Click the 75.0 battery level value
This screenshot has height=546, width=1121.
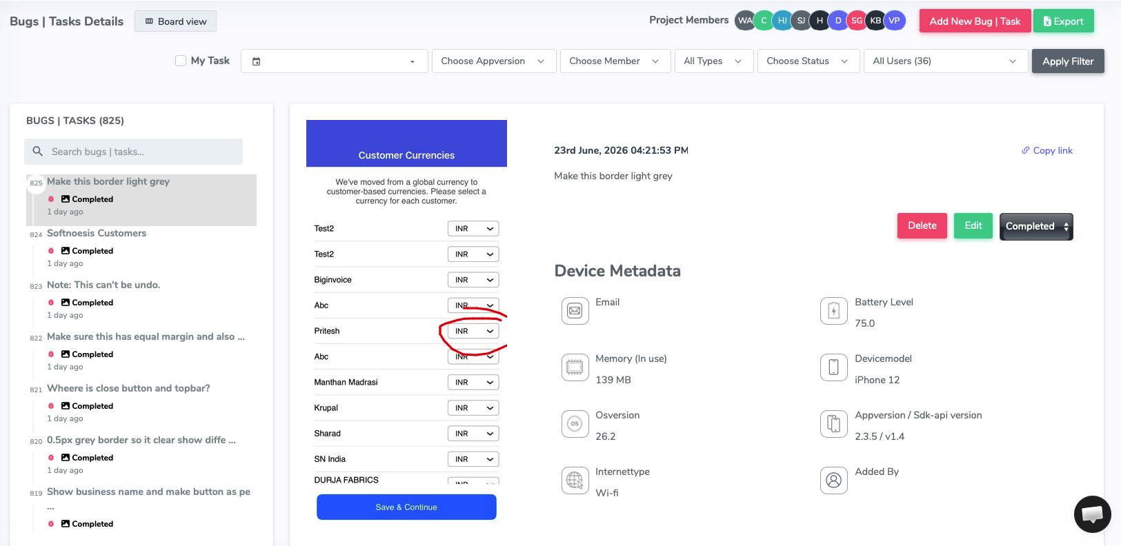865,323
